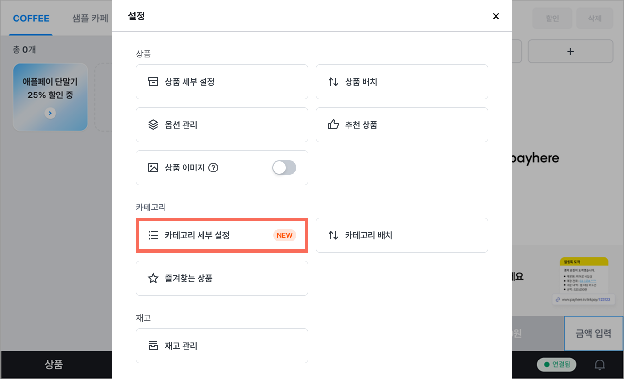Click the picture icon beside 상품 이미지
Viewport: 624px width, 379px height.
(x=153, y=168)
